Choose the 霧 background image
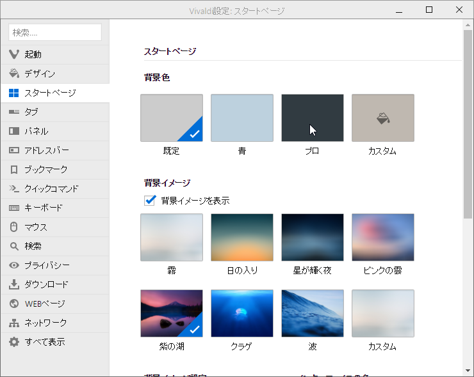The height and width of the screenshot is (377, 474). click(x=172, y=237)
